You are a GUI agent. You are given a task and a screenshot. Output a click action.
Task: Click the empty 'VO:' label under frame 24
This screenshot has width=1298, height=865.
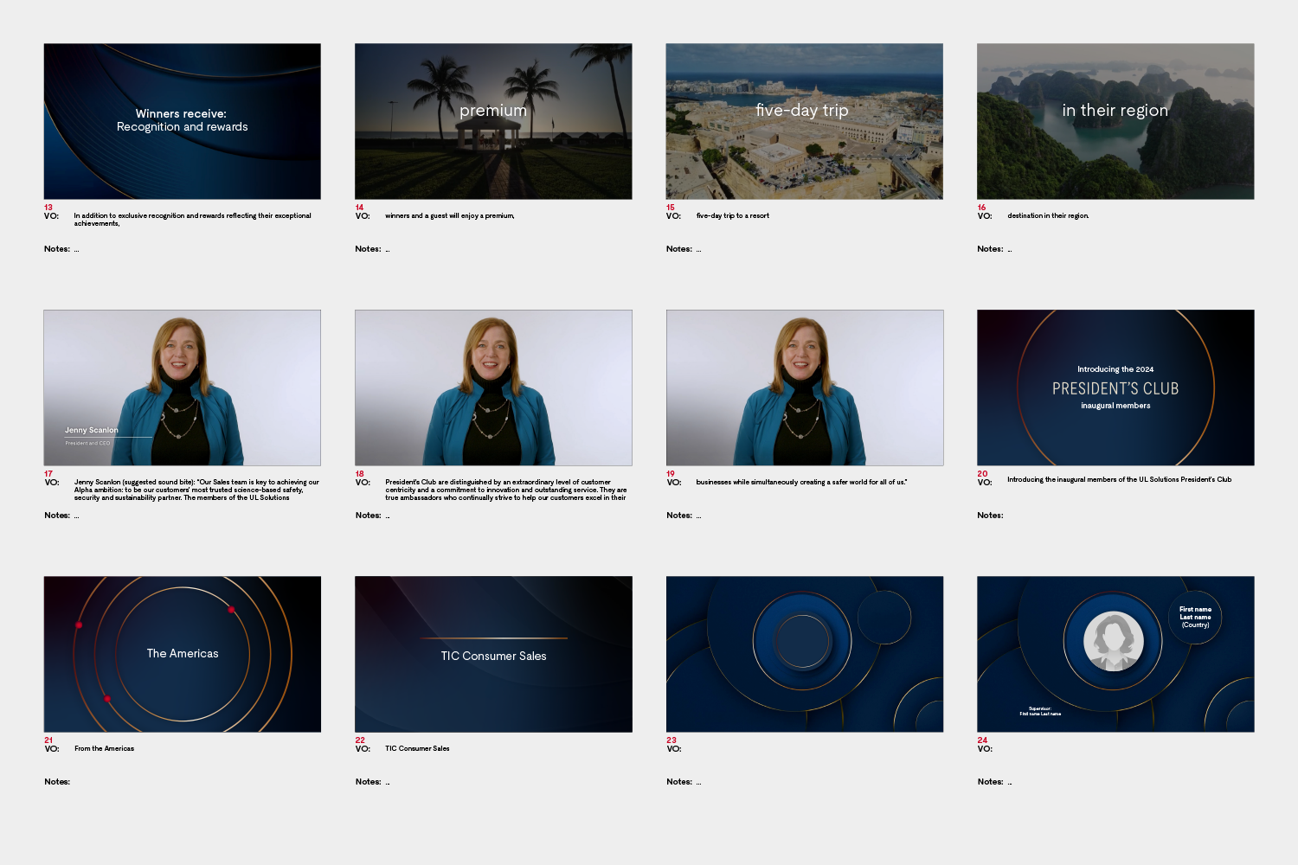click(x=985, y=749)
